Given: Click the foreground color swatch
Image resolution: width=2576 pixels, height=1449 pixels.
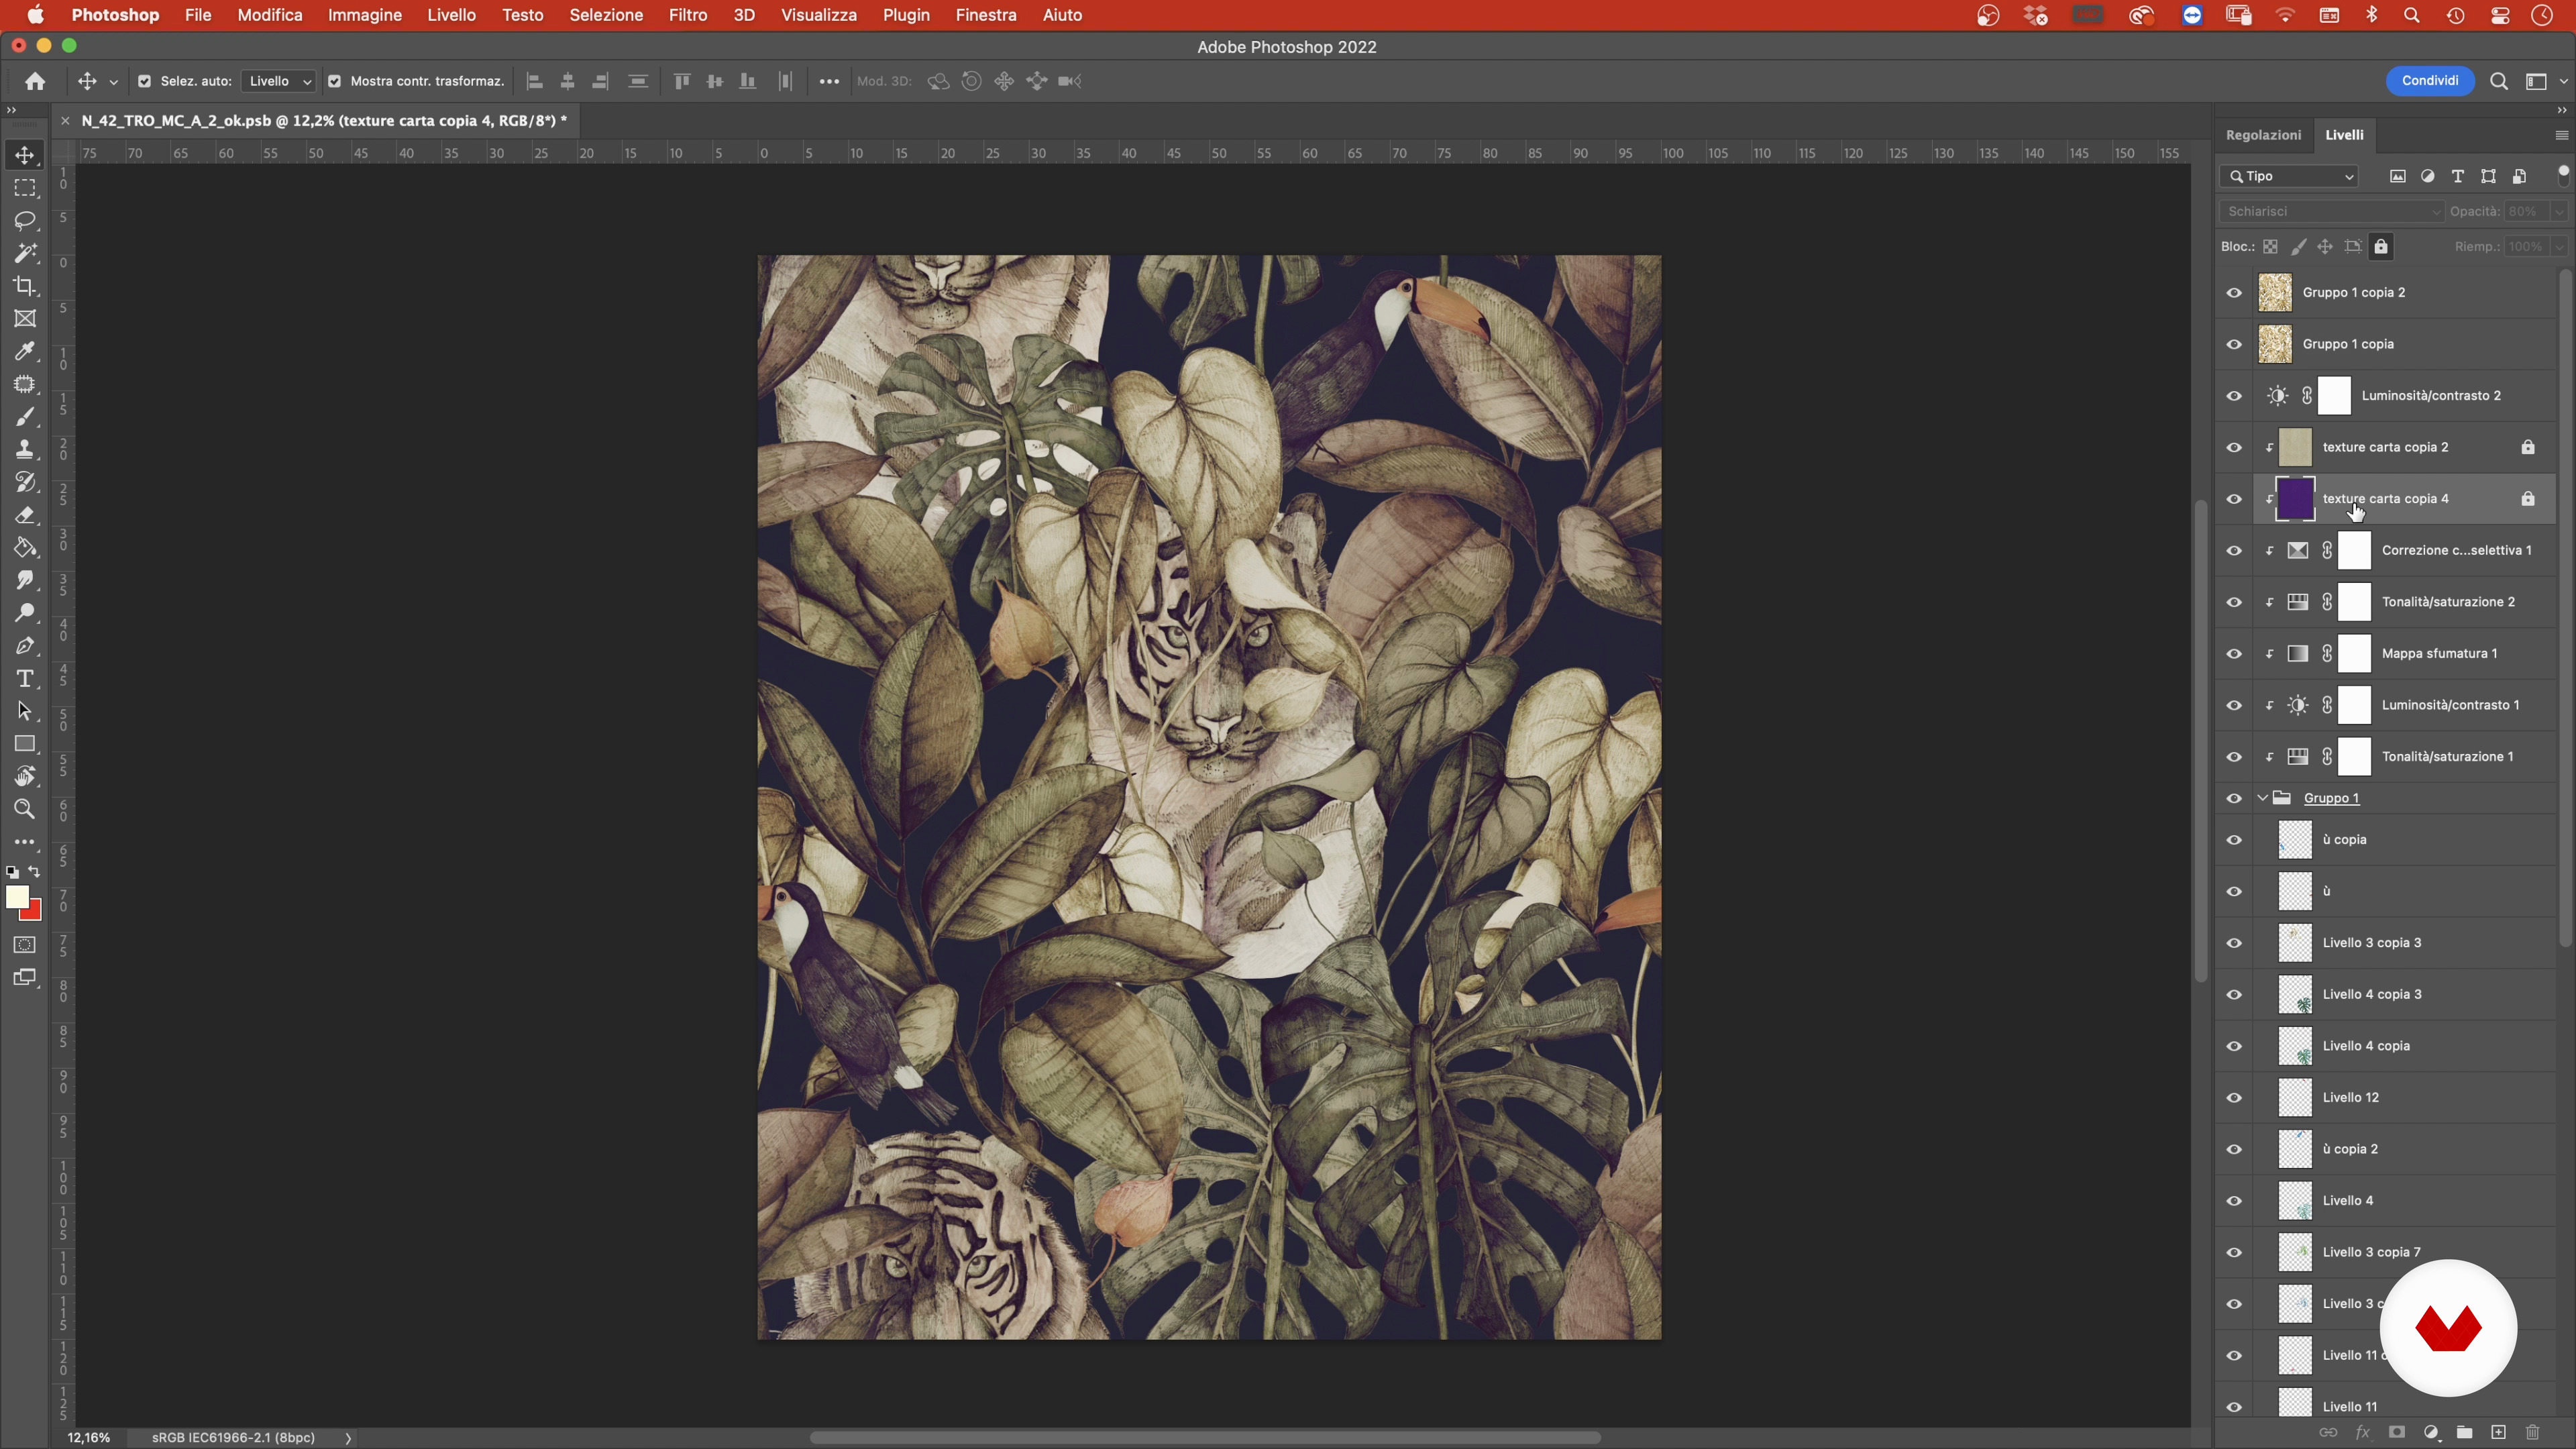Looking at the screenshot, I should pyautogui.click(x=16, y=896).
